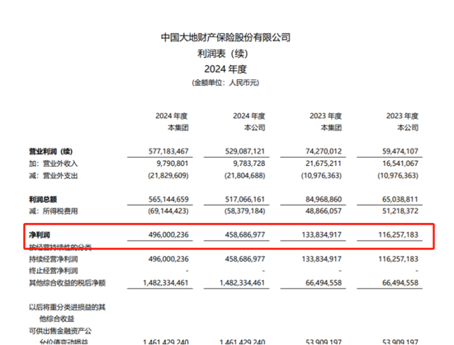Click 496,000,236 in the 持续经营净利润 row

pyautogui.click(x=168, y=259)
